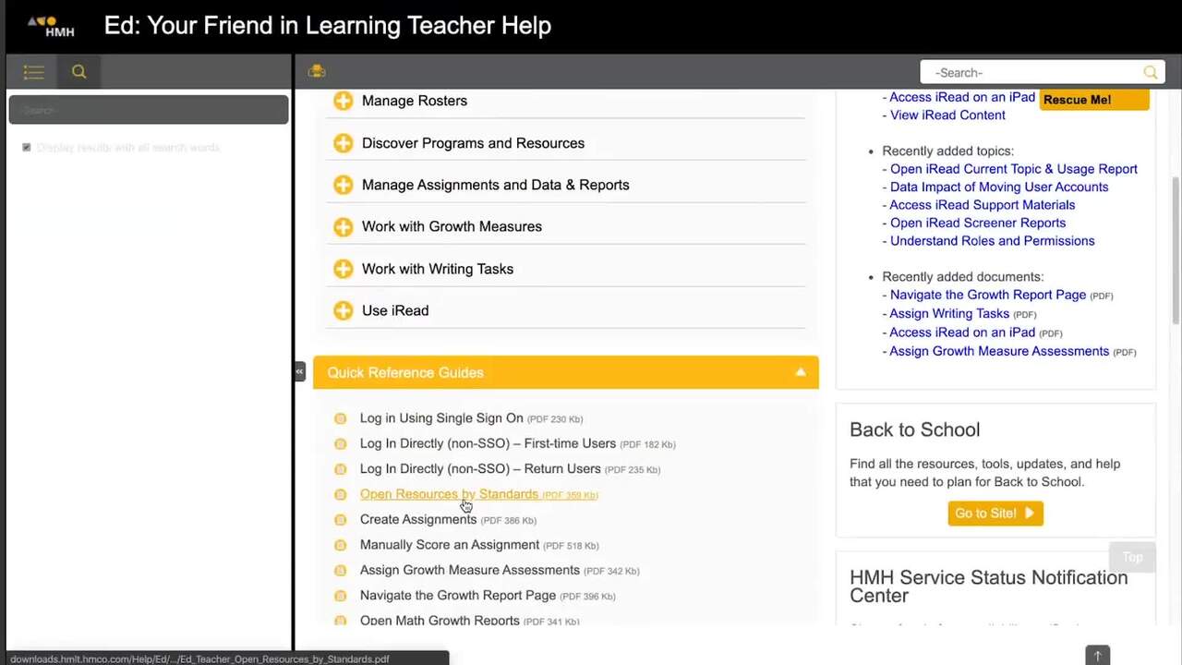Open Data Impact of Moving User Accounts
Screen dimensions: 1182x665
tap(999, 187)
